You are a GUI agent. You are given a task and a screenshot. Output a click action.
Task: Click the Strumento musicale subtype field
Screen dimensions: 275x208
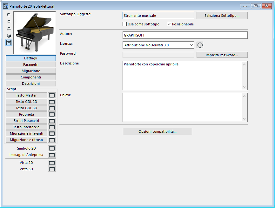click(x=158, y=16)
